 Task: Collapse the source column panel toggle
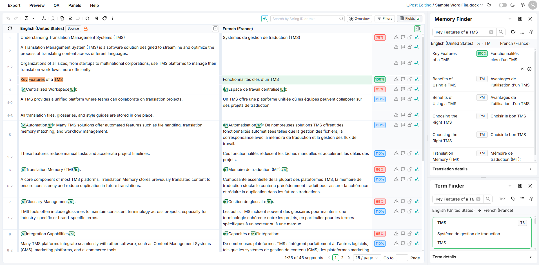(215, 28)
